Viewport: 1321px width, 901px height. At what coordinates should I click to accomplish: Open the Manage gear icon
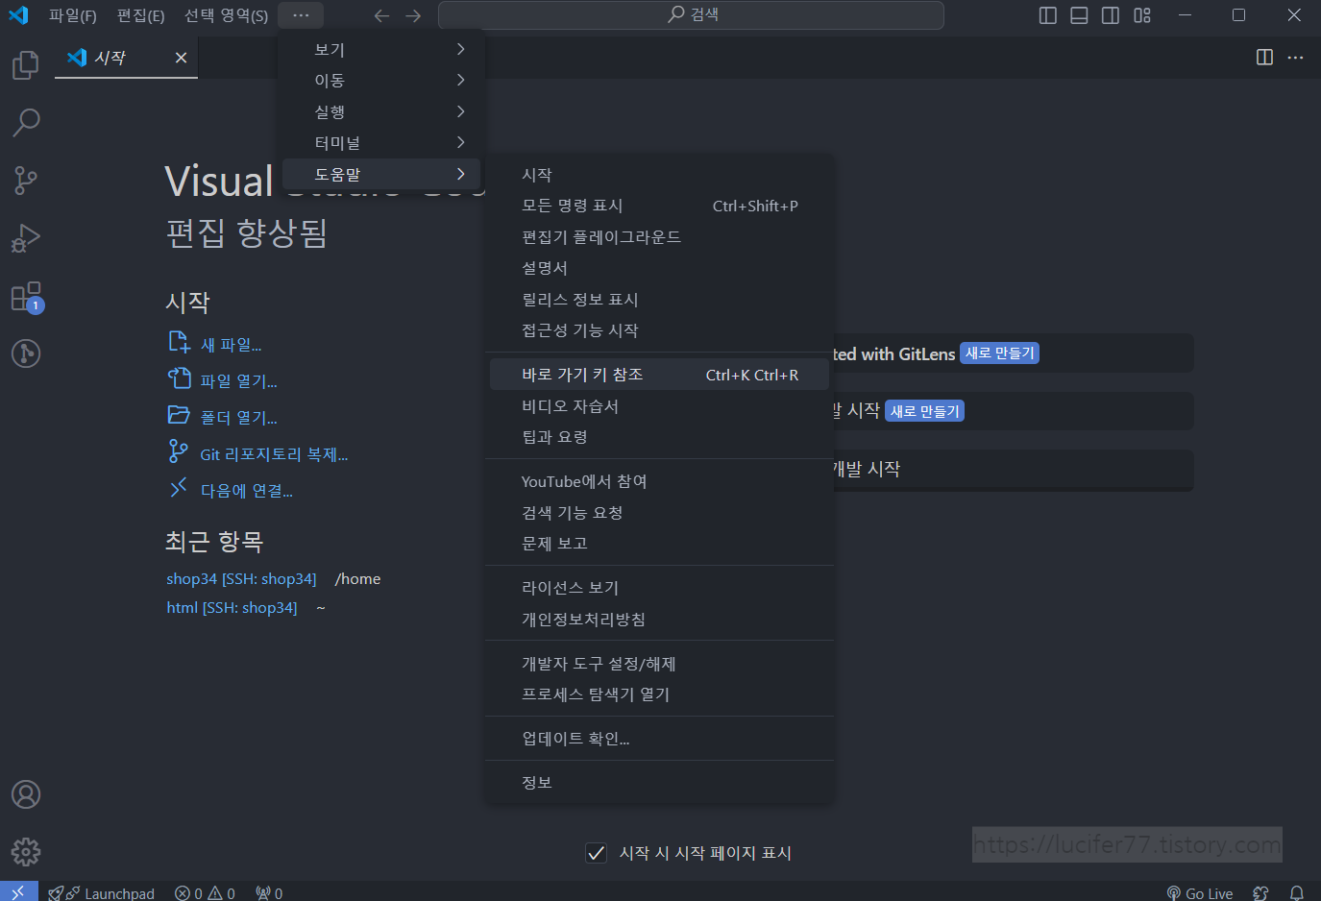[x=26, y=852]
